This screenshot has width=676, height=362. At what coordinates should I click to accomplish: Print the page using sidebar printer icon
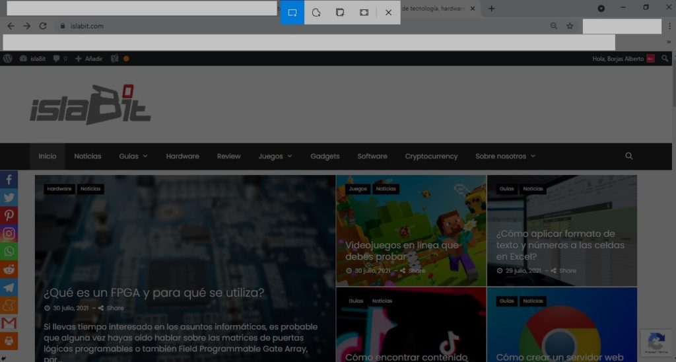pyautogui.click(x=9, y=341)
